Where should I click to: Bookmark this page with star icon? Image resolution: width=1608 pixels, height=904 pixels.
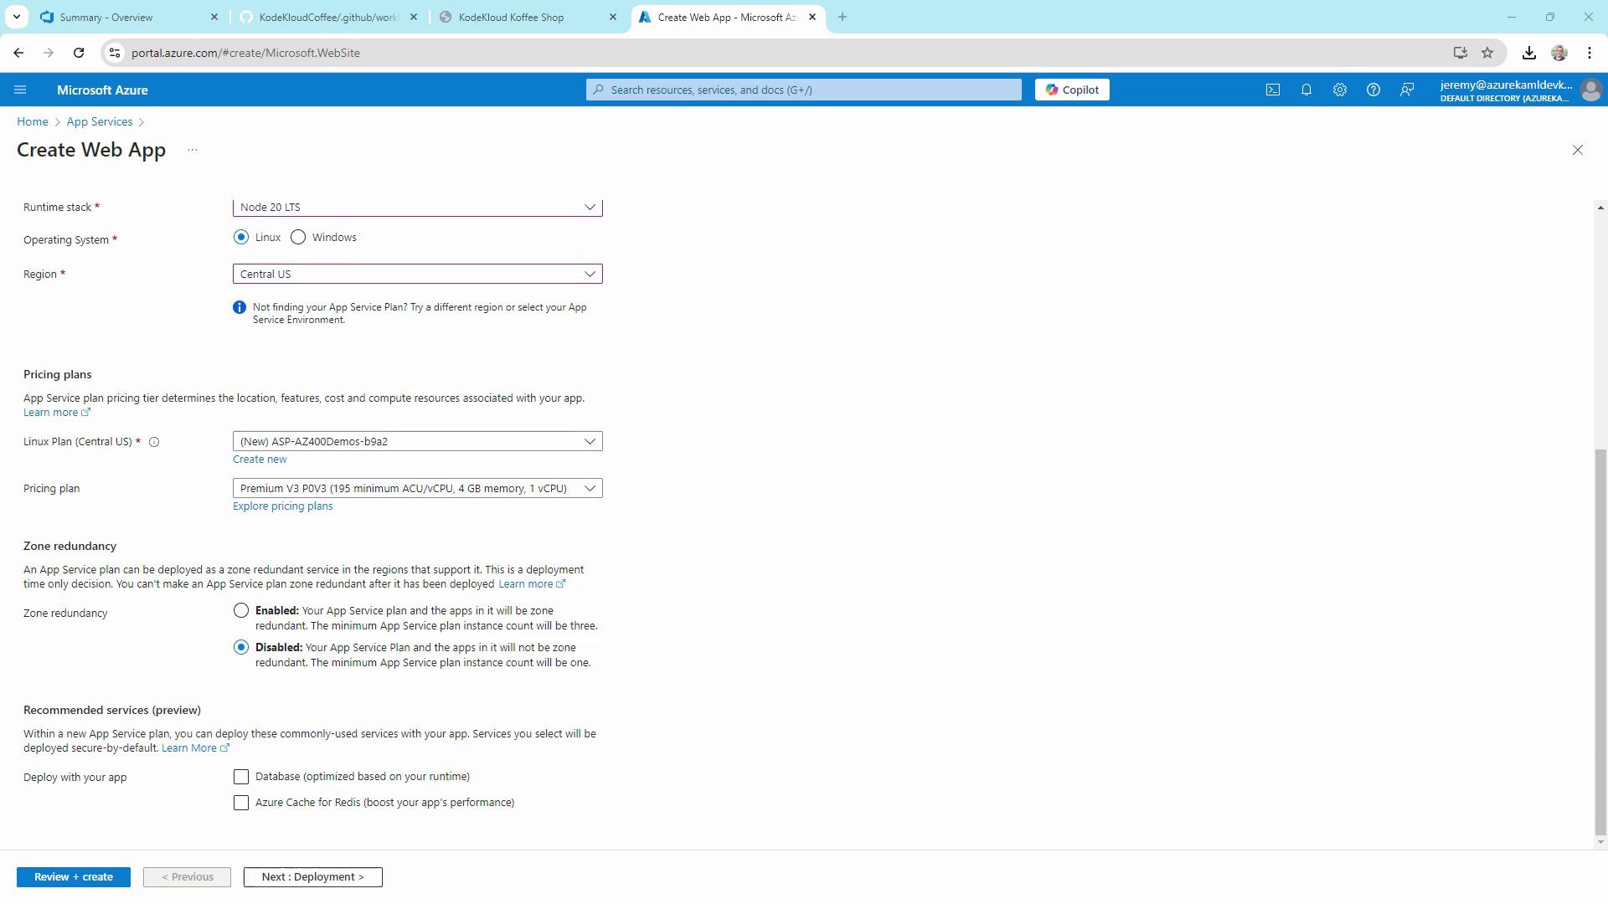tap(1487, 53)
